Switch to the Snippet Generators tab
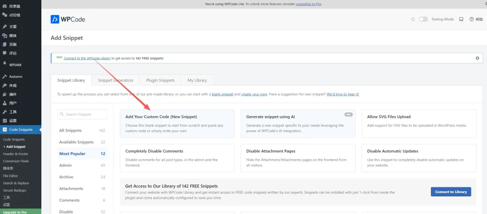 click(116, 80)
